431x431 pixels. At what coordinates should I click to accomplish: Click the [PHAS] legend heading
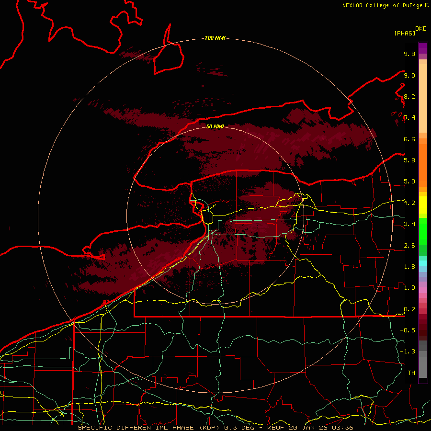(x=405, y=33)
